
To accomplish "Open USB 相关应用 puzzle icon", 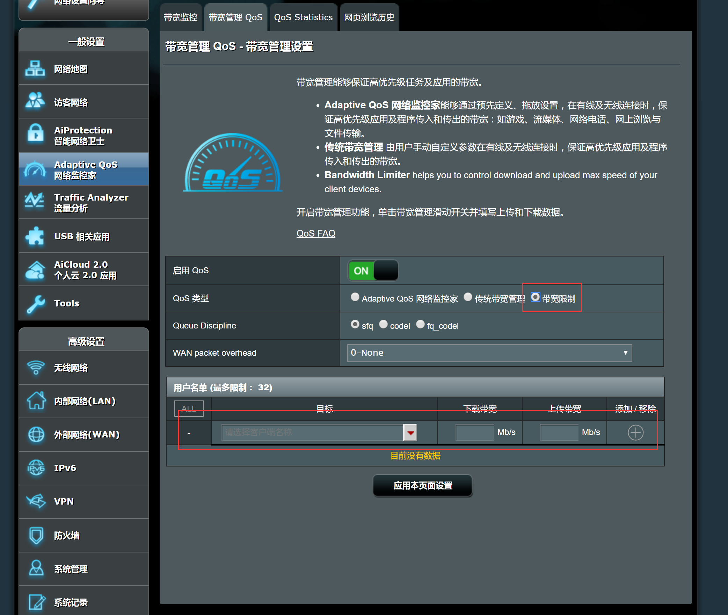I will (35, 236).
